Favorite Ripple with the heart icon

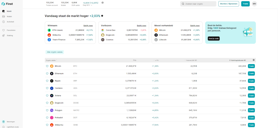tap(47, 81)
